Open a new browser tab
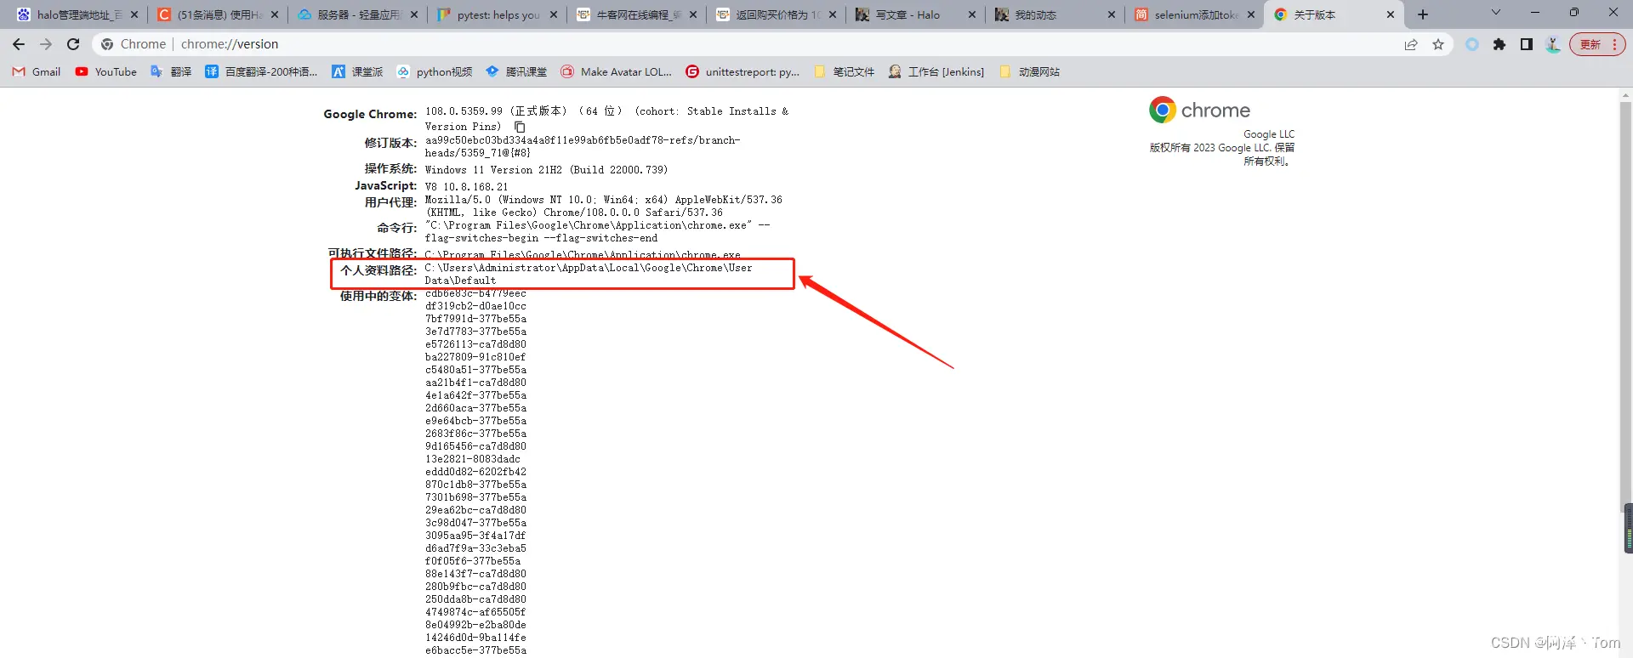This screenshot has height=658, width=1633. click(x=1423, y=14)
